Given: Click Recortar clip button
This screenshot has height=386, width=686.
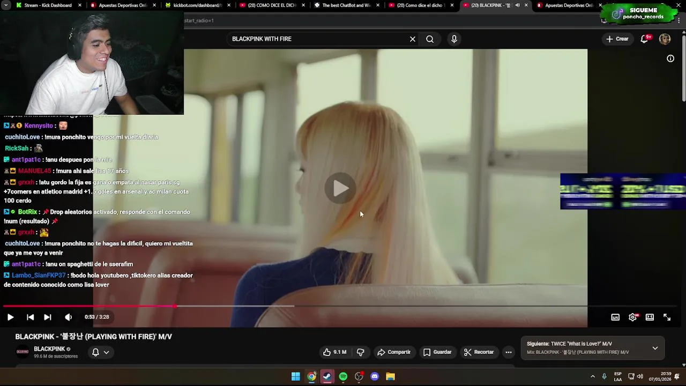Looking at the screenshot, I should [x=479, y=352].
